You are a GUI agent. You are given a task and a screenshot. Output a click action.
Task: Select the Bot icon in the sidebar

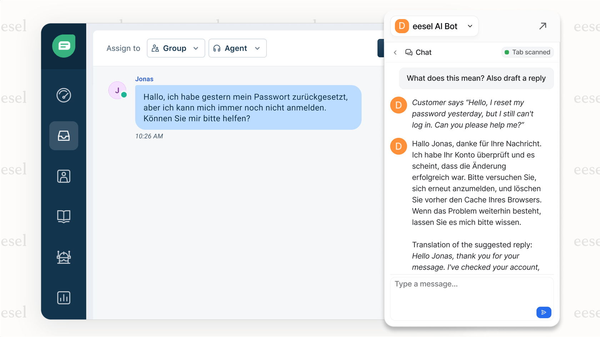pyautogui.click(x=64, y=257)
